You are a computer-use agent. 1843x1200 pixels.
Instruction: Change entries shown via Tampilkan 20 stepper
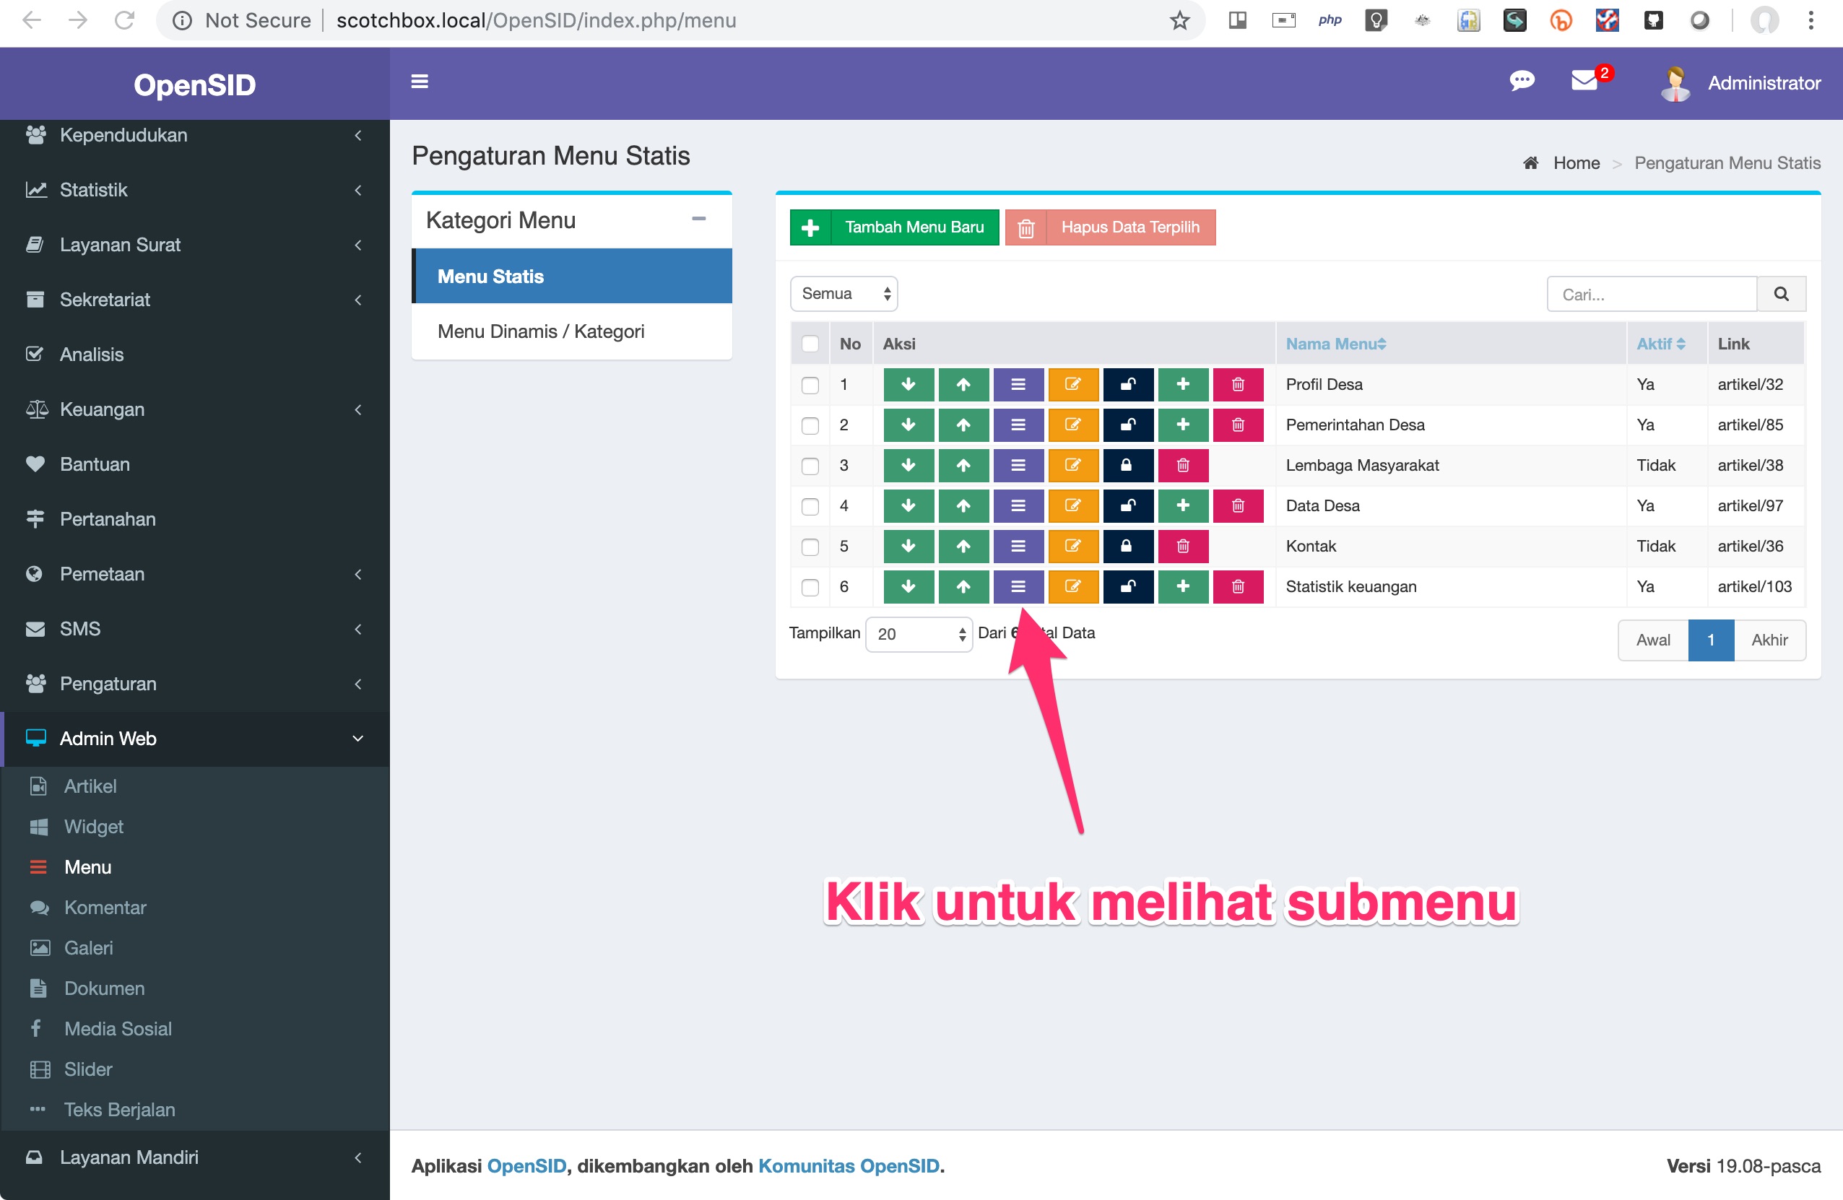click(919, 633)
